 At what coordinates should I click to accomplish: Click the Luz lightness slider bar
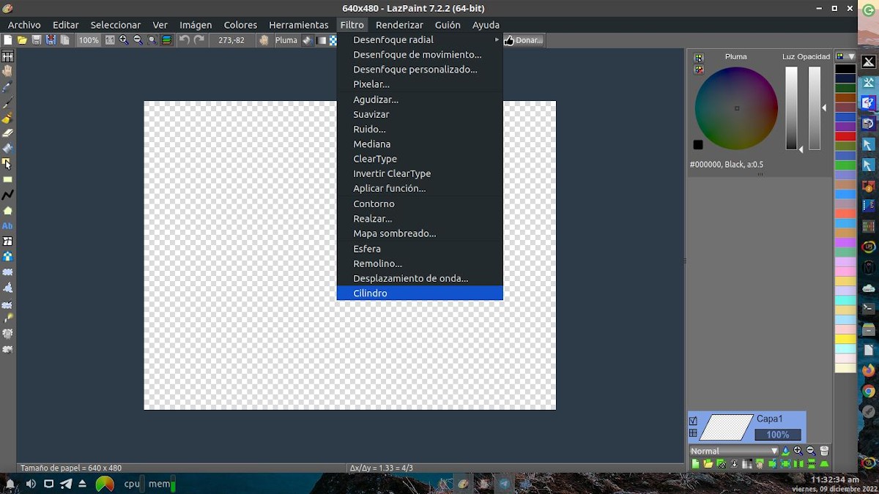click(x=792, y=108)
